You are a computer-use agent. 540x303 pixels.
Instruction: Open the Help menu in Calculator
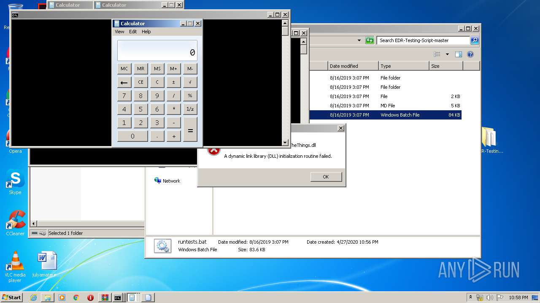[146, 32]
